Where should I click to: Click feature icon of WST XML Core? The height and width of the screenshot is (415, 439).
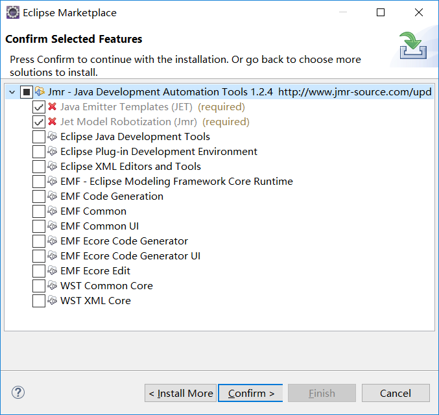tap(52, 300)
